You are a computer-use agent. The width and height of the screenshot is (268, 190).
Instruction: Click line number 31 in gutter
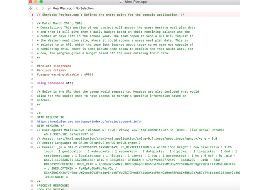click(x=32, y=147)
